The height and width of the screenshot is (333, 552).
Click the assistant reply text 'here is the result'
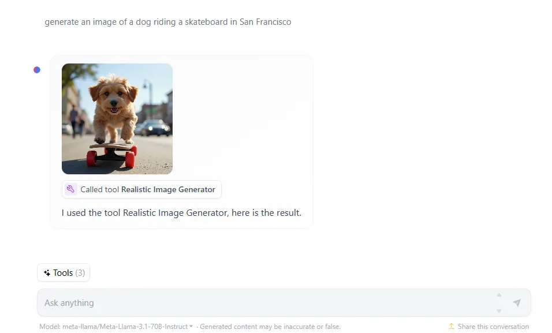point(267,212)
